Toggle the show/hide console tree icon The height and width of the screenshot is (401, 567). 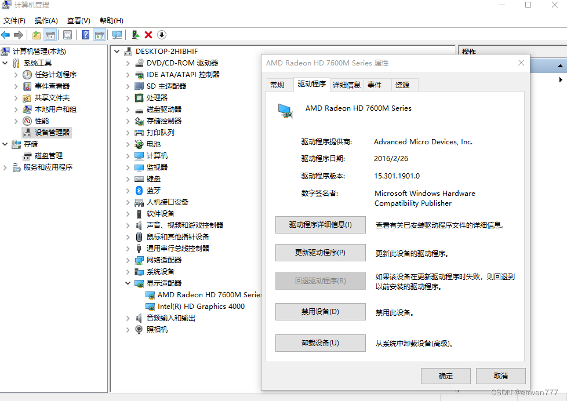coord(50,35)
